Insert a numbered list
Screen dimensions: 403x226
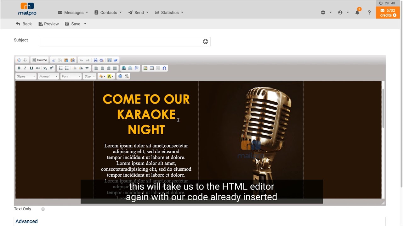61,68
